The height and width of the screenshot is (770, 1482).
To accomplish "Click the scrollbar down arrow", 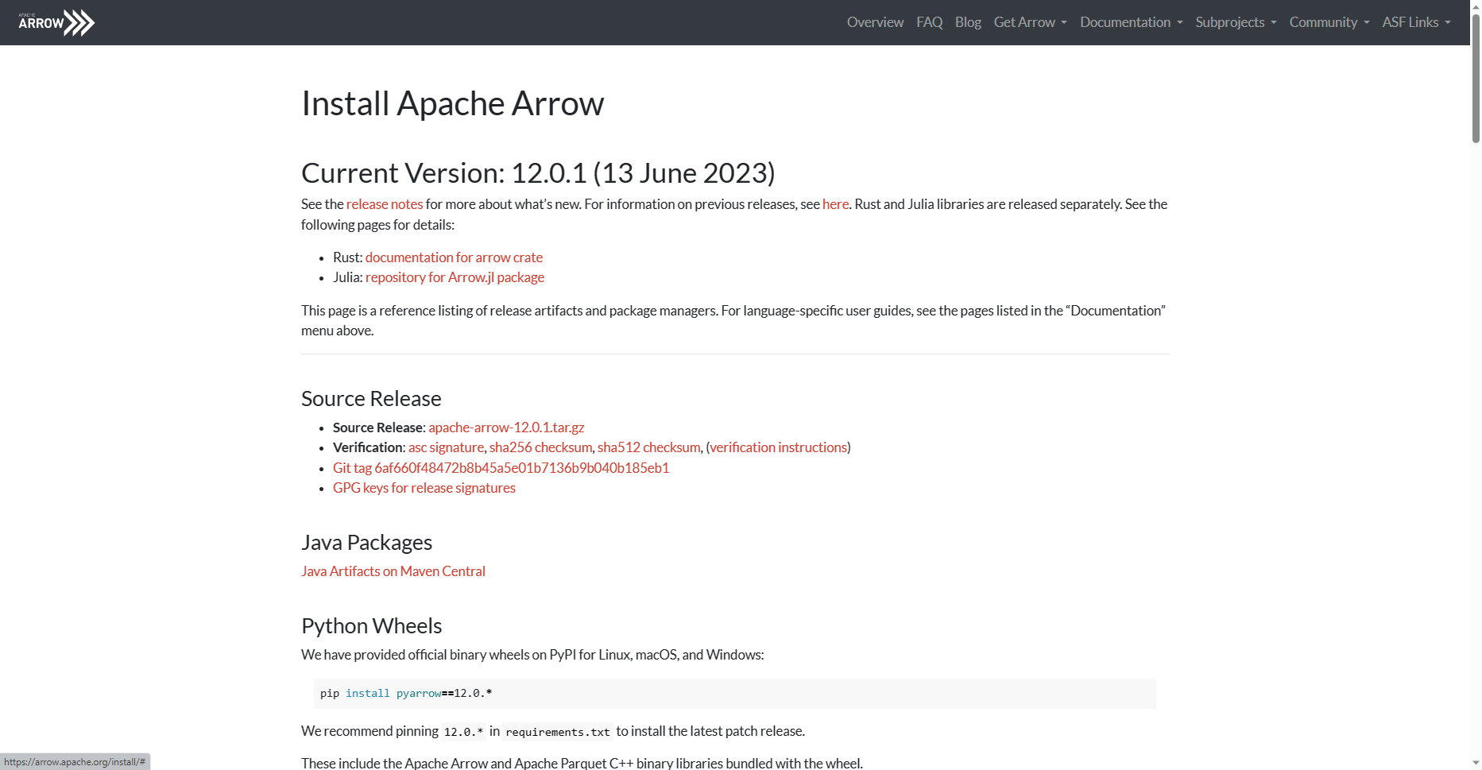I will [1476, 763].
